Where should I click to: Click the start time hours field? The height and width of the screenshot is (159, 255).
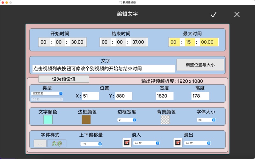tap(44, 42)
